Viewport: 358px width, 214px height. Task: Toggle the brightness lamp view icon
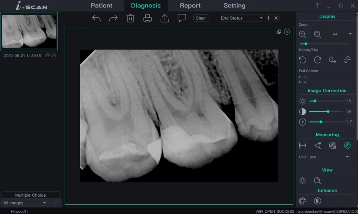(302, 181)
